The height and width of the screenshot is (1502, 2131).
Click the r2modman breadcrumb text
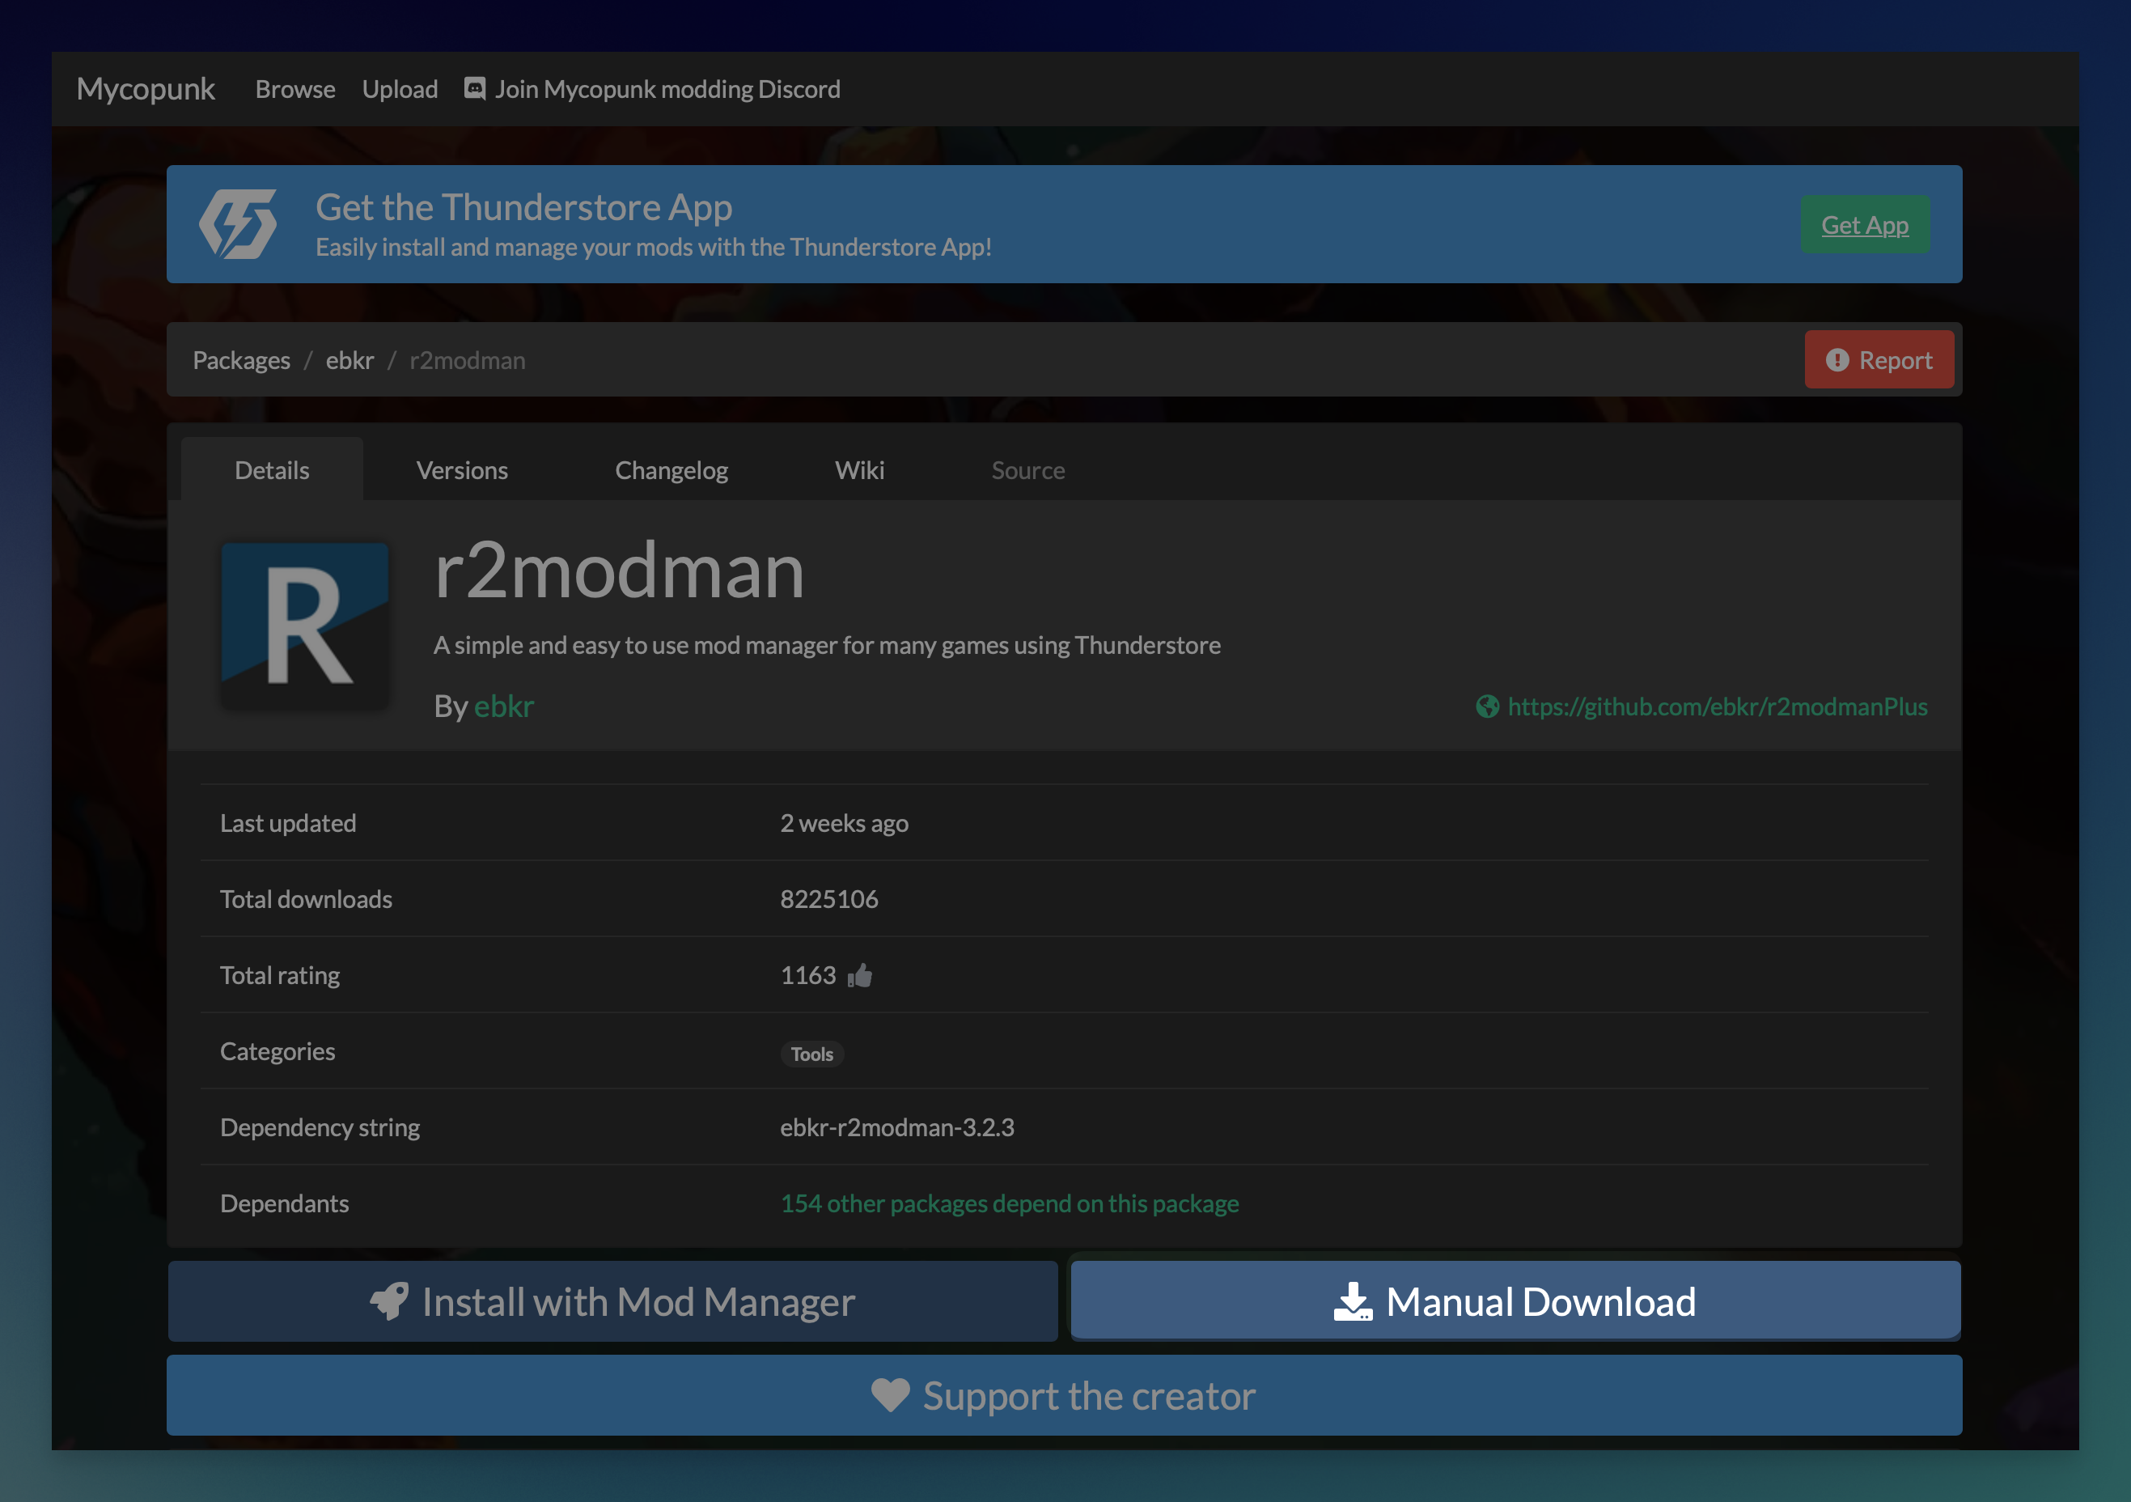[468, 360]
